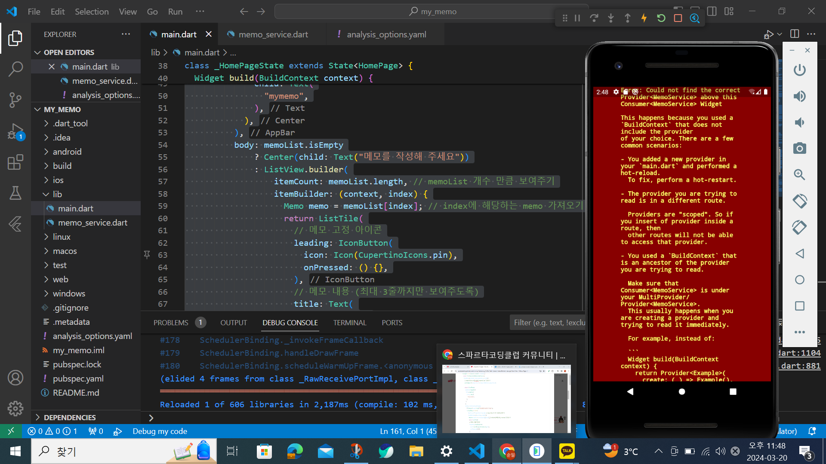Image resolution: width=826 pixels, height=464 pixels.
Task: Tap the Android home button on phone screen
Action: click(x=682, y=391)
